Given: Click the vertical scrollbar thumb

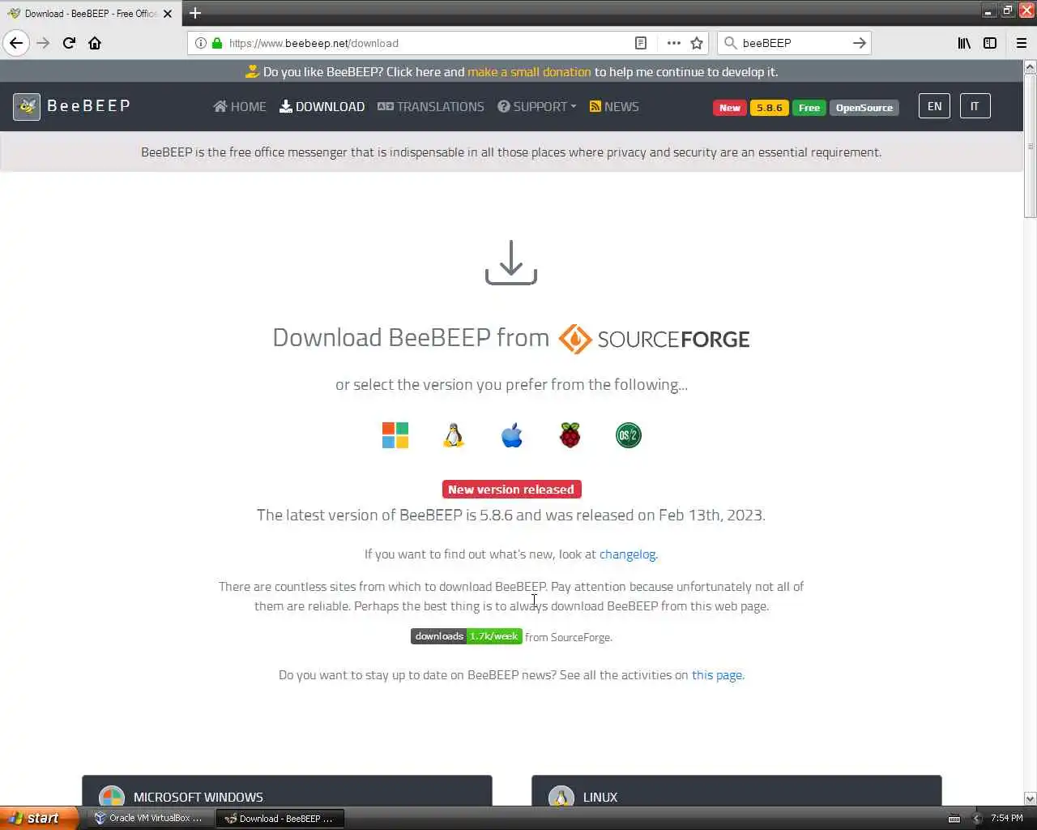Looking at the screenshot, I should (1030, 146).
